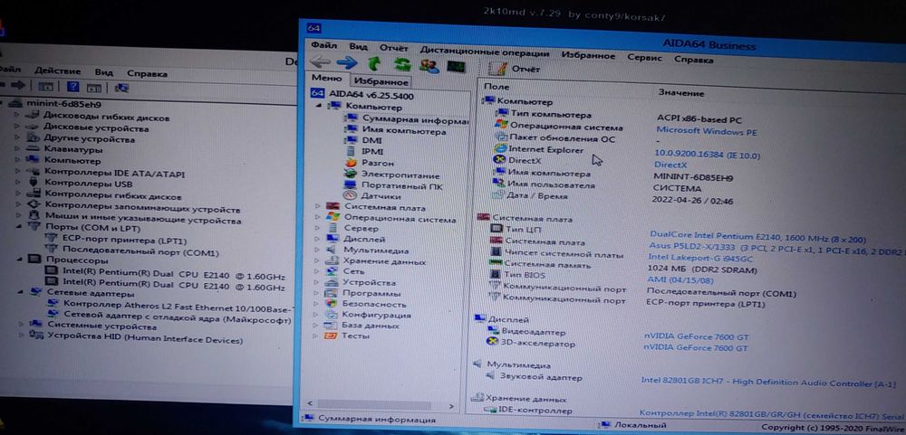This screenshot has height=435, width=906.
Task: Select the Тесты icon in the tree
Action: pos(331,336)
